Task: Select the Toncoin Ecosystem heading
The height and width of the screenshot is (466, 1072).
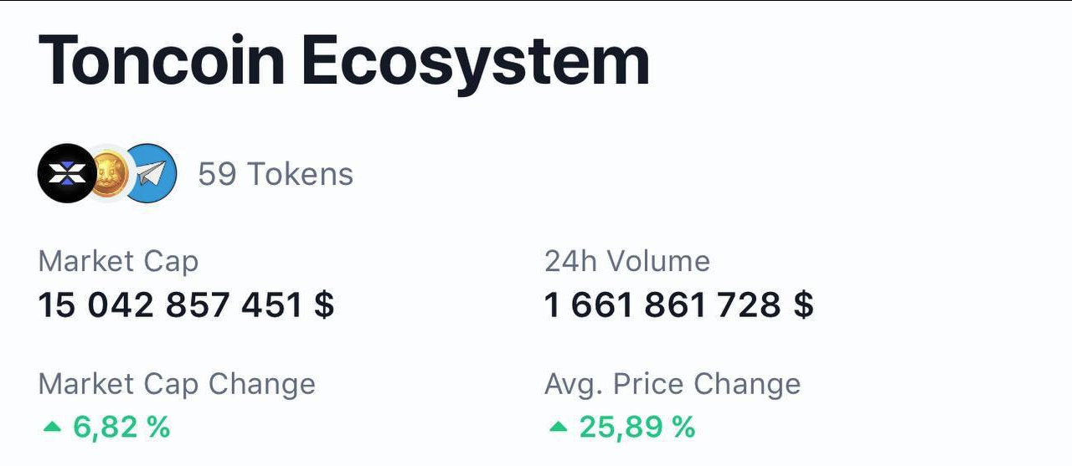Action: 344,62
